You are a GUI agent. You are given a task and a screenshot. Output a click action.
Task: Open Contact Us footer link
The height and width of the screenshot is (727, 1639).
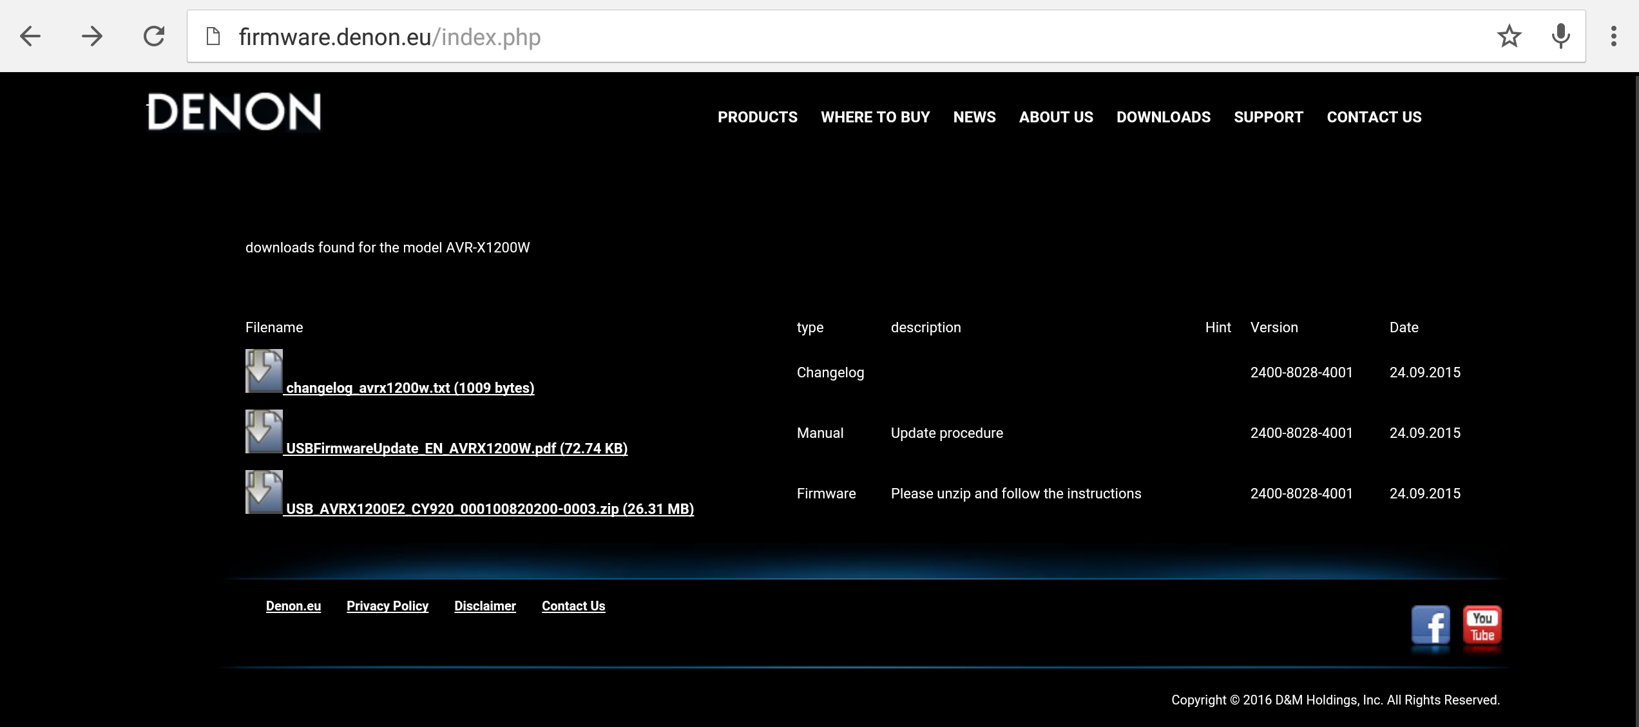573,606
